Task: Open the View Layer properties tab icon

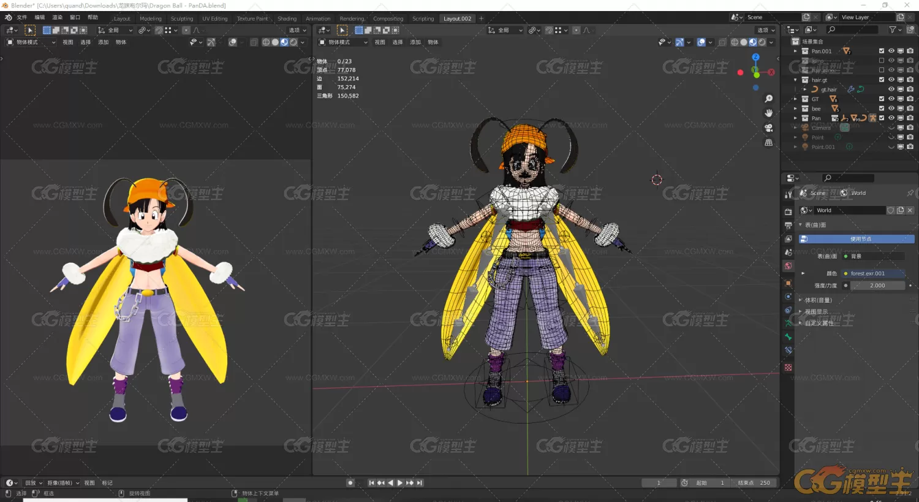Action: (788, 239)
